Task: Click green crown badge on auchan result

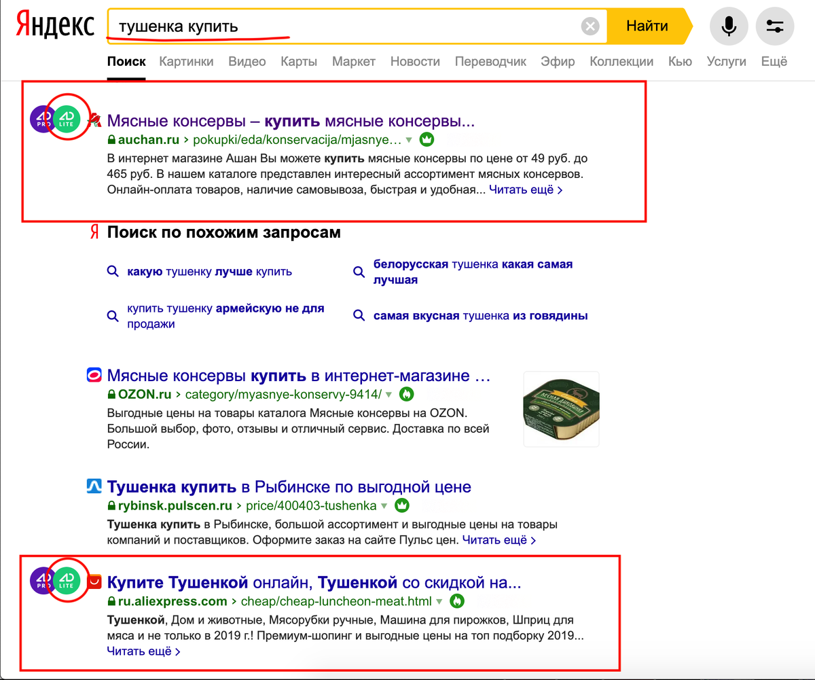Action: [x=427, y=141]
